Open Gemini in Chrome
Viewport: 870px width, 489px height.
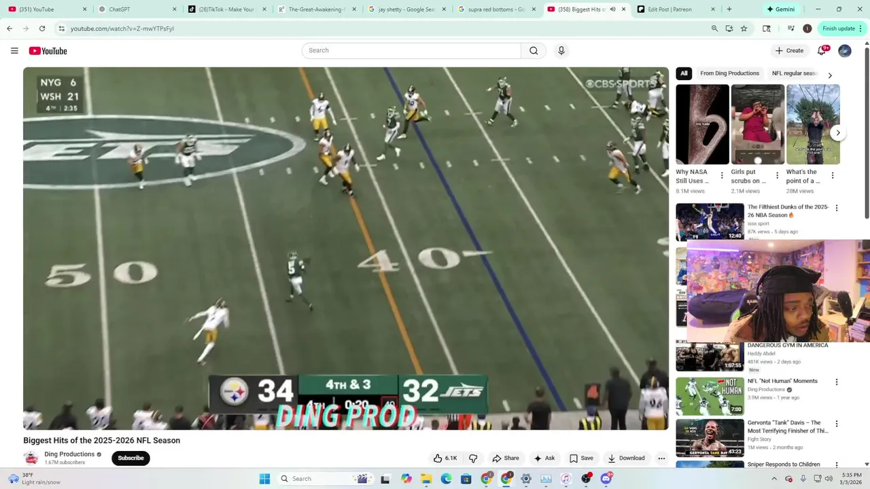(x=782, y=10)
